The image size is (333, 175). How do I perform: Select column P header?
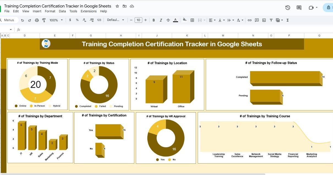[x=289, y=35]
